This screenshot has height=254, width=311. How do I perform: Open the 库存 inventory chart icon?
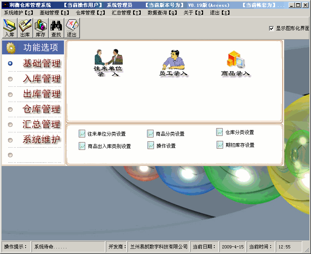point(40,28)
